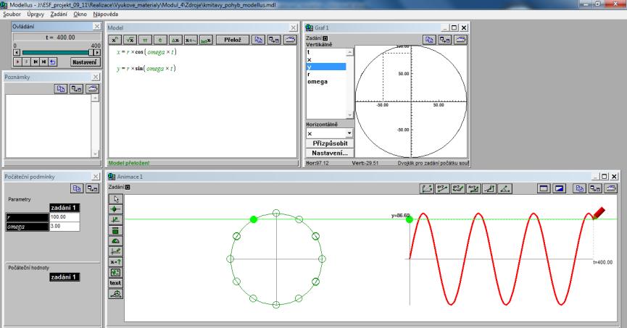
Task: Select variable y in Vertikálně list
Action: 325,67
